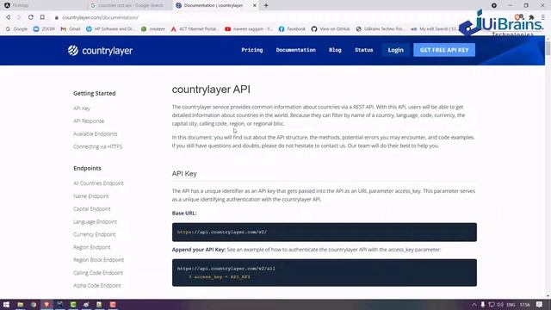The image size is (551, 310).
Task: Open the Blog page
Action: click(335, 50)
